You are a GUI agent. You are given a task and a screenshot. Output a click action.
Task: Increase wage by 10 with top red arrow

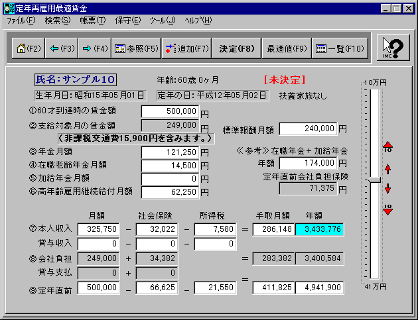pos(388,146)
